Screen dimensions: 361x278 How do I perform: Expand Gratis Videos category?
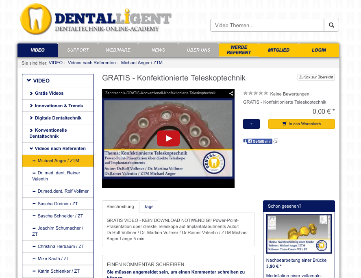pyautogui.click(x=58, y=93)
